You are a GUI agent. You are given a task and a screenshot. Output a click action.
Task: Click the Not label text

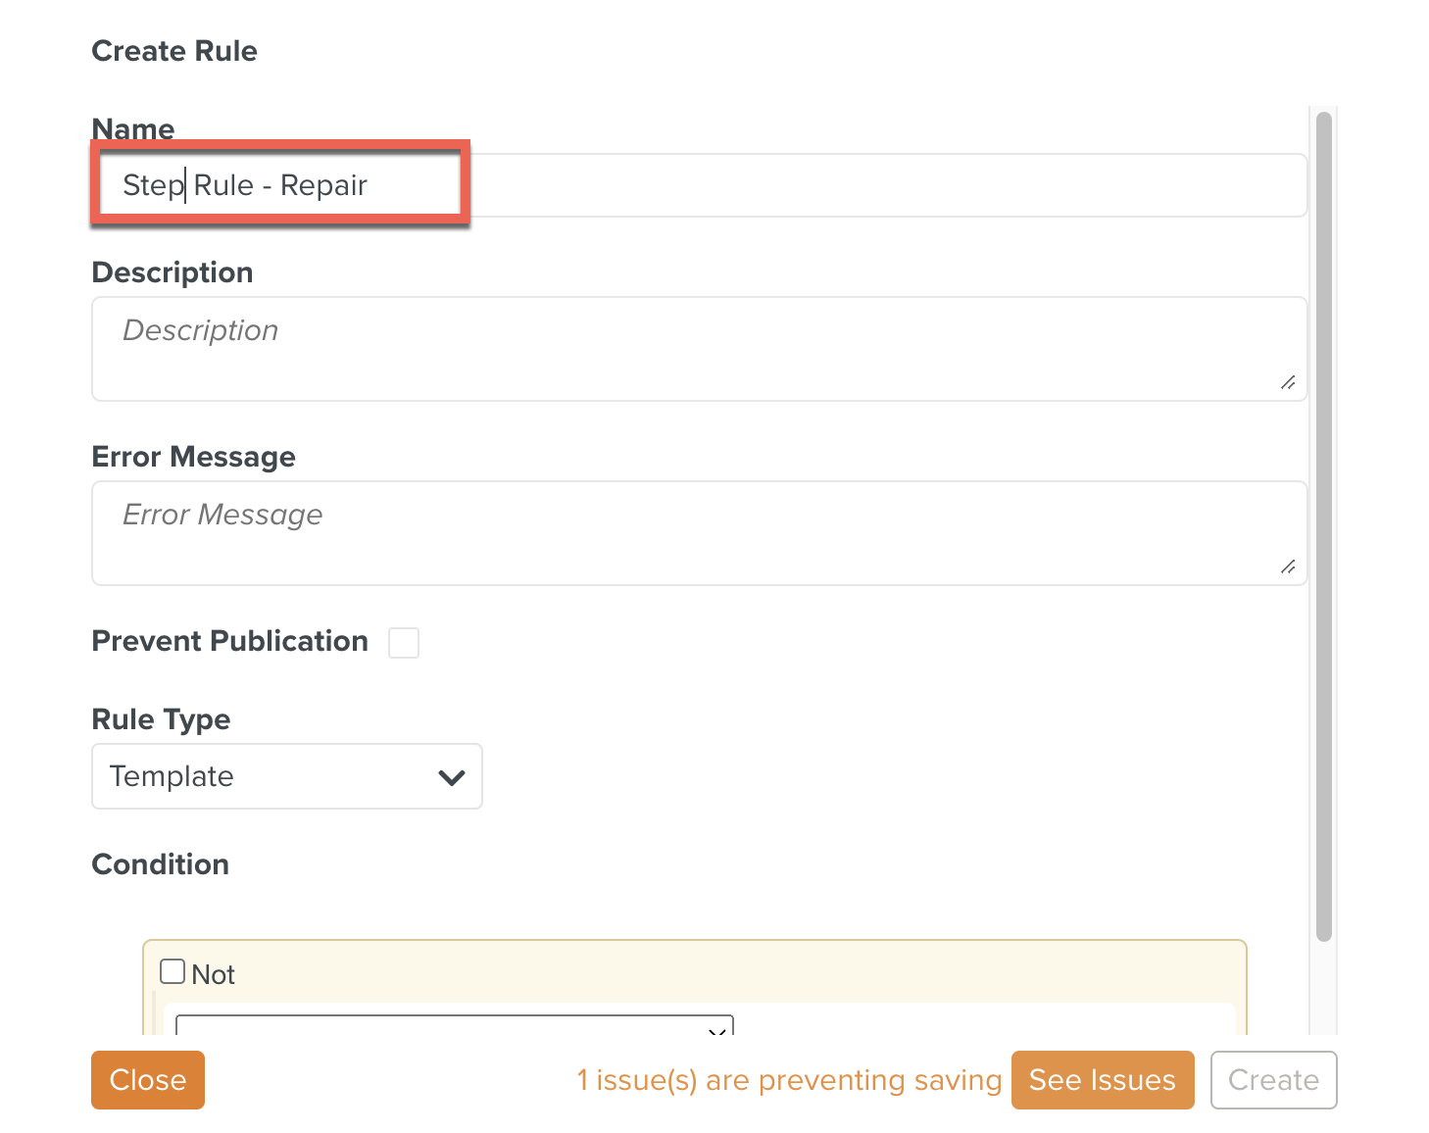214,975
